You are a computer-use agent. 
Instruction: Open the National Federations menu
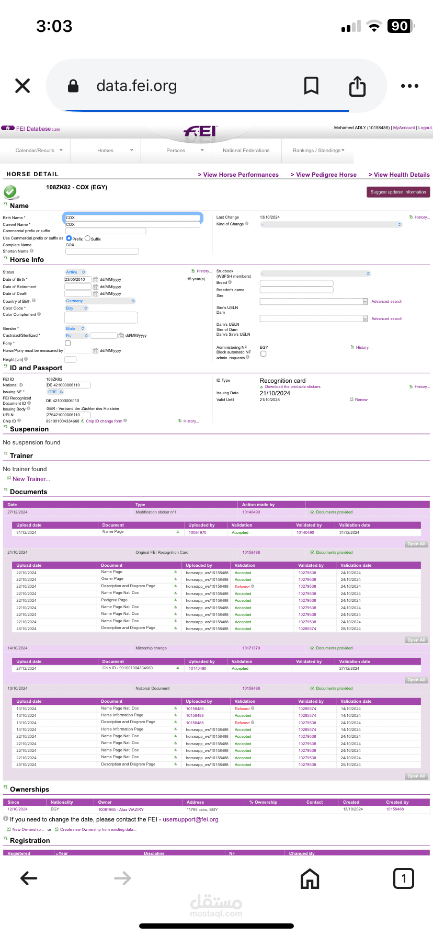click(246, 151)
